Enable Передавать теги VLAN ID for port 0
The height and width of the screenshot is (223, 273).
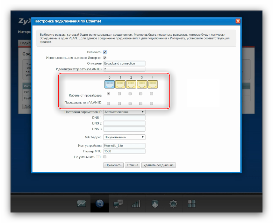(109, 104)
